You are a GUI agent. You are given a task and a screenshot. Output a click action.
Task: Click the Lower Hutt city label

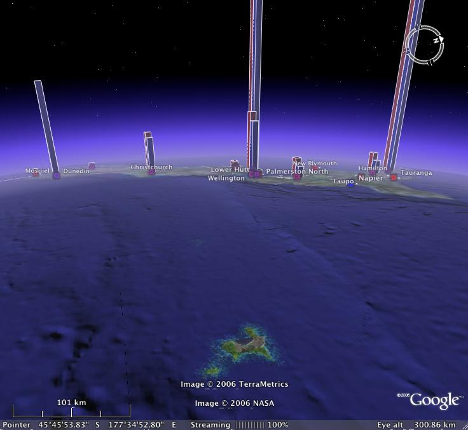click(x=230, y=170)
